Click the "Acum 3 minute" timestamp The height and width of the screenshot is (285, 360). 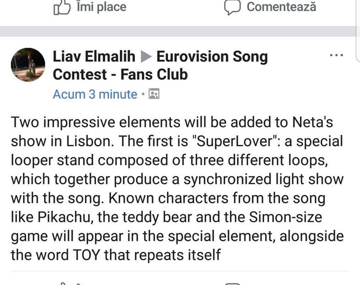(95, 94)
